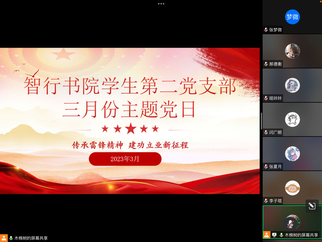This screenshot has height=242, width=322.
Task: Select 李子琨's monkey avatar
Action: pos(292,188)
